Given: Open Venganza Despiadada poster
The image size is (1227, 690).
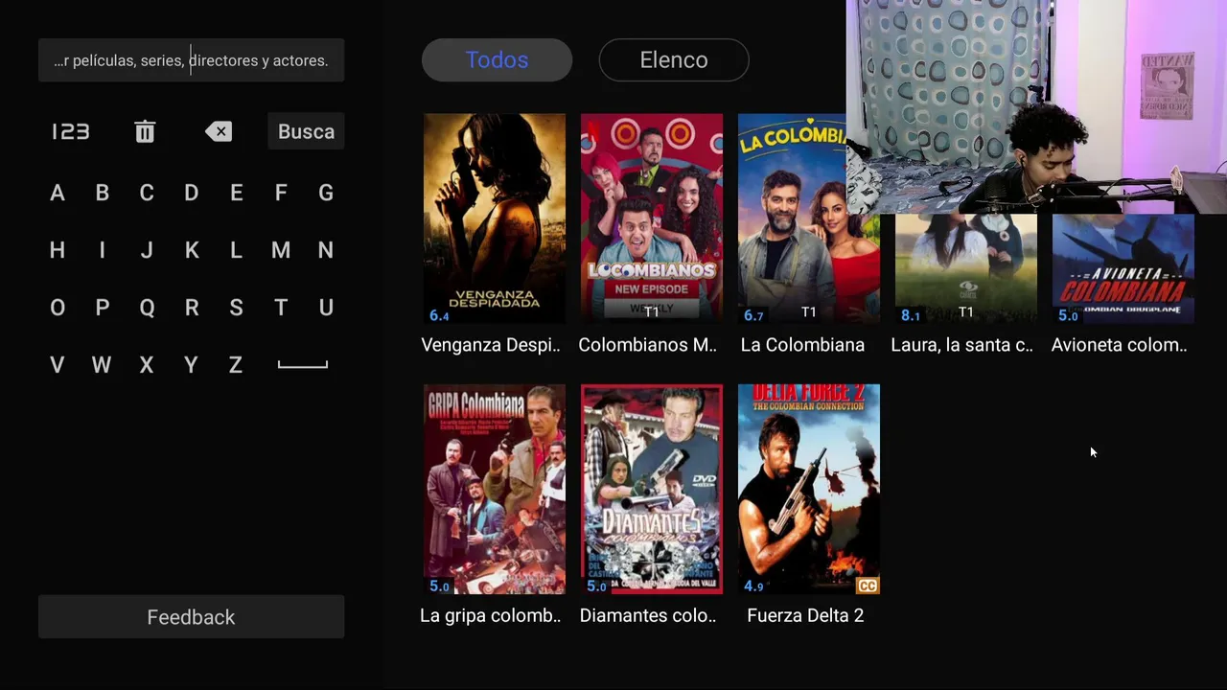Looking at the screenshot, I should [495, 218].
